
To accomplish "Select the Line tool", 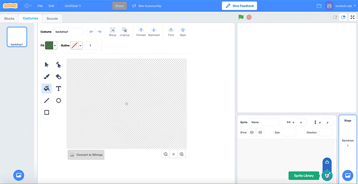I will tap(47, 100).
